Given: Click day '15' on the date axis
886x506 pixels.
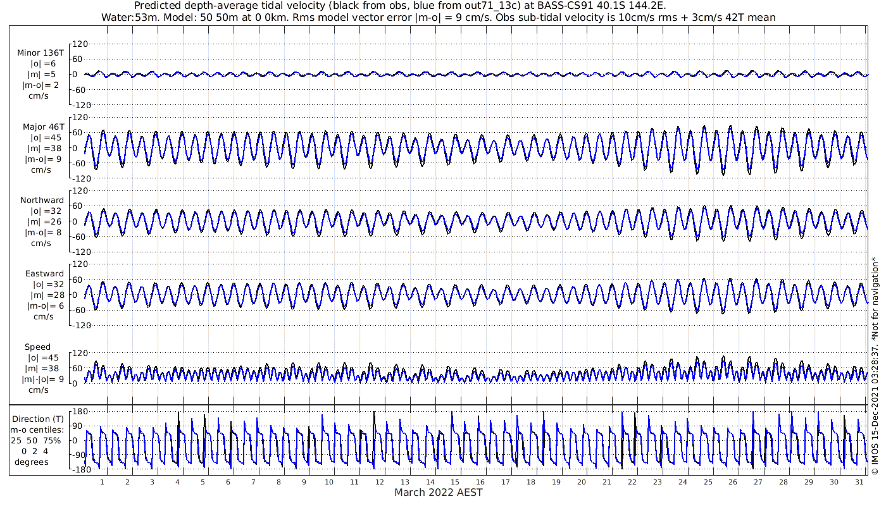Looking at the screenshot, I should [x=455, y=482].
